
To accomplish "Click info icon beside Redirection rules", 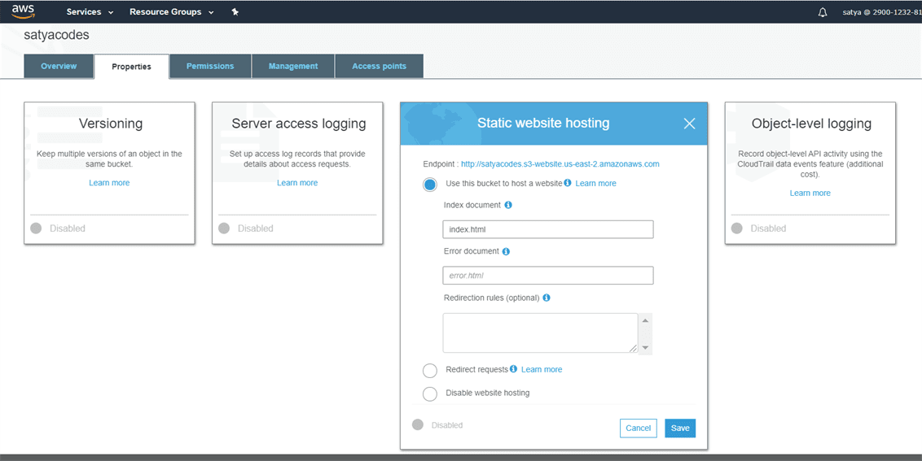I will (547, 298).
